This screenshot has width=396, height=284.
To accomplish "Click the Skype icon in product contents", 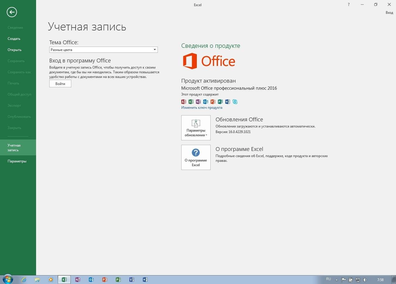I will [x=235, y=102].
